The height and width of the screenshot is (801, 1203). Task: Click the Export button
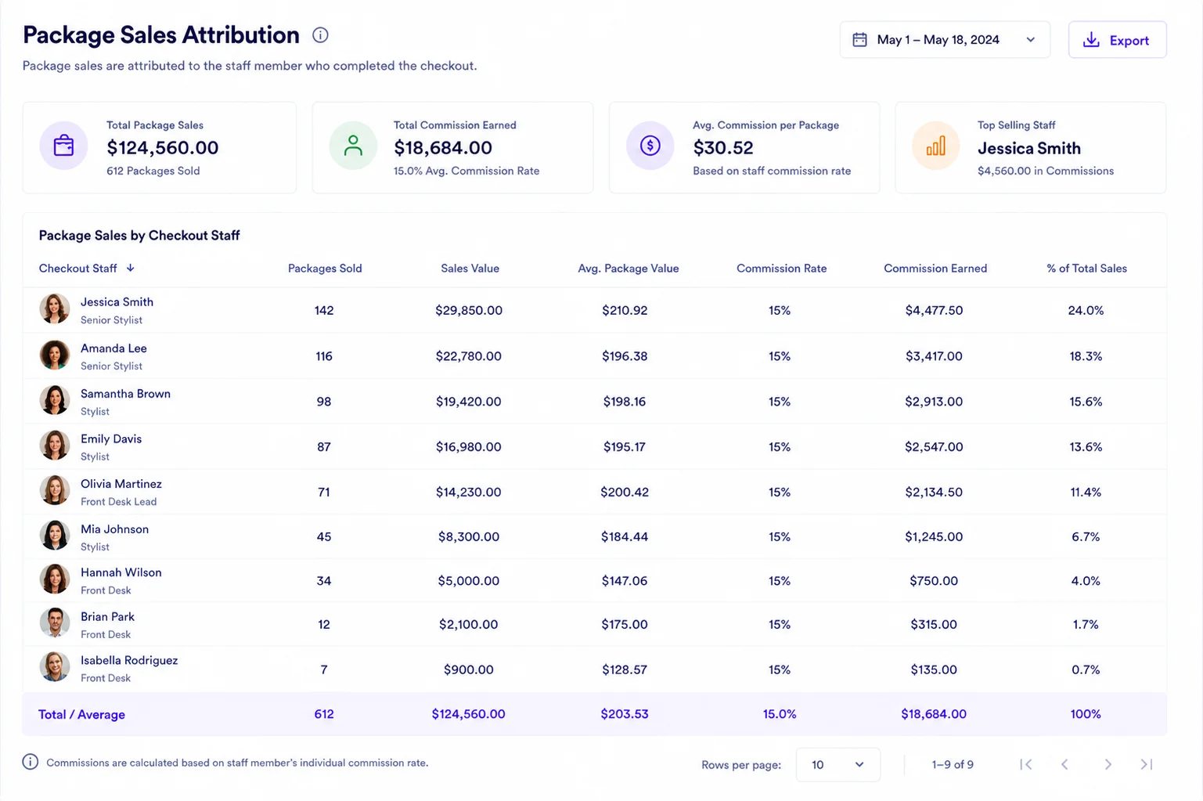1117,40
